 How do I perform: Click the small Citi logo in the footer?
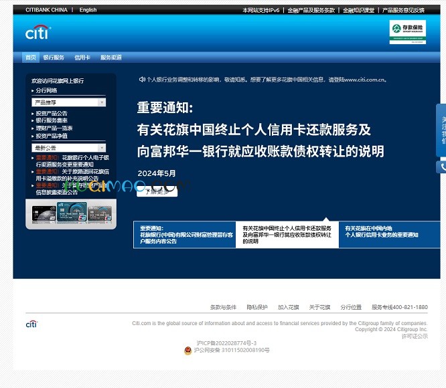point(31,324)
